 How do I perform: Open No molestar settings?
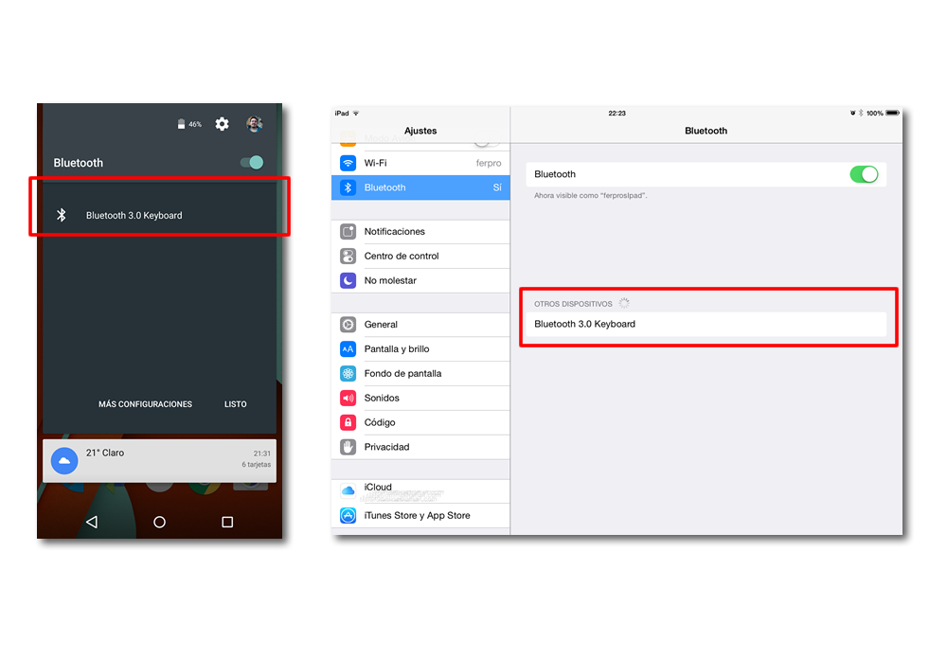[420, 280]
